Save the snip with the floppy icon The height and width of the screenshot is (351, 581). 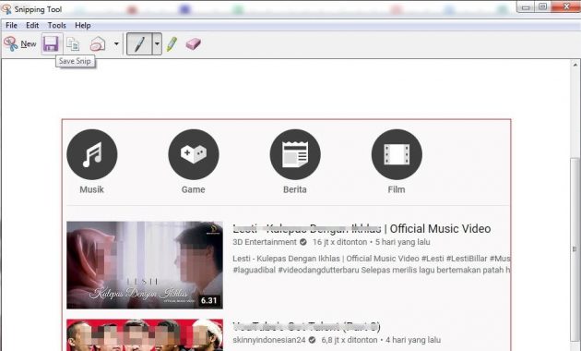click(51, 44)
